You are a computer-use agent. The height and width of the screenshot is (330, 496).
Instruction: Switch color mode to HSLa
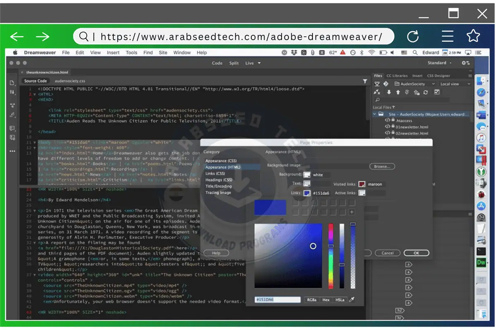[340, 299]
